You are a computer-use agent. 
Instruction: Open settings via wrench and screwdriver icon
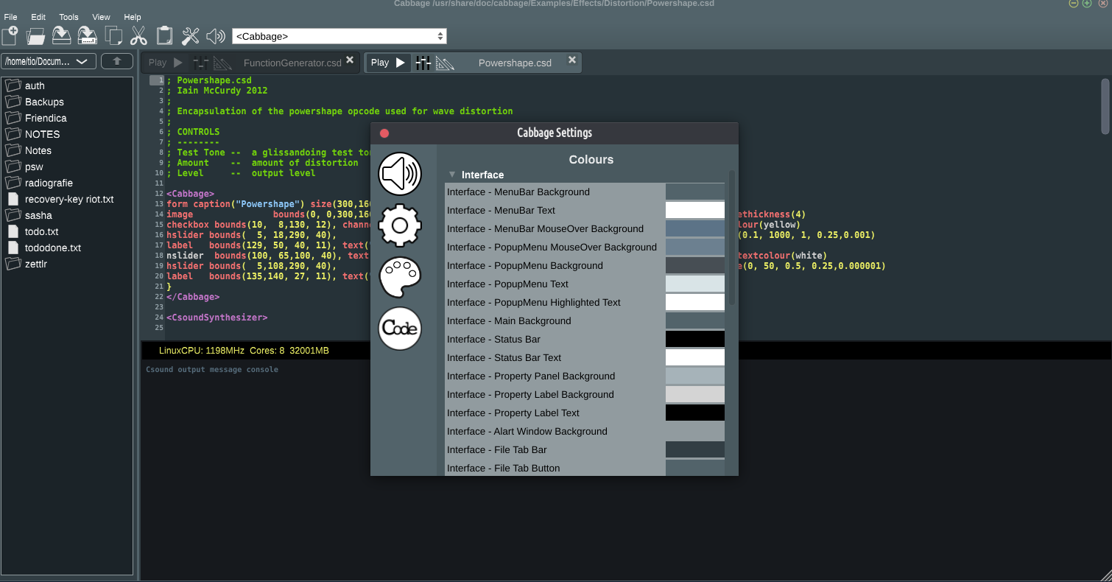click(191, 35)
